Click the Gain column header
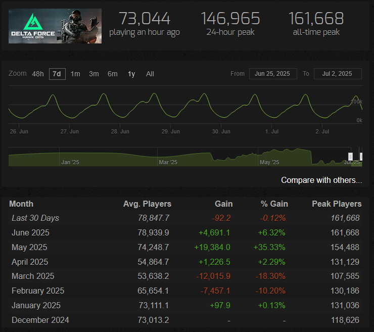Image resolution: width=374 pixels, height=332 pixels. [x=223, y=204]
